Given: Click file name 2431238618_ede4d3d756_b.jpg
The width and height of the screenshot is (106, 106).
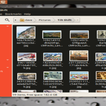Looking at the screenshot, I should 27,84.
